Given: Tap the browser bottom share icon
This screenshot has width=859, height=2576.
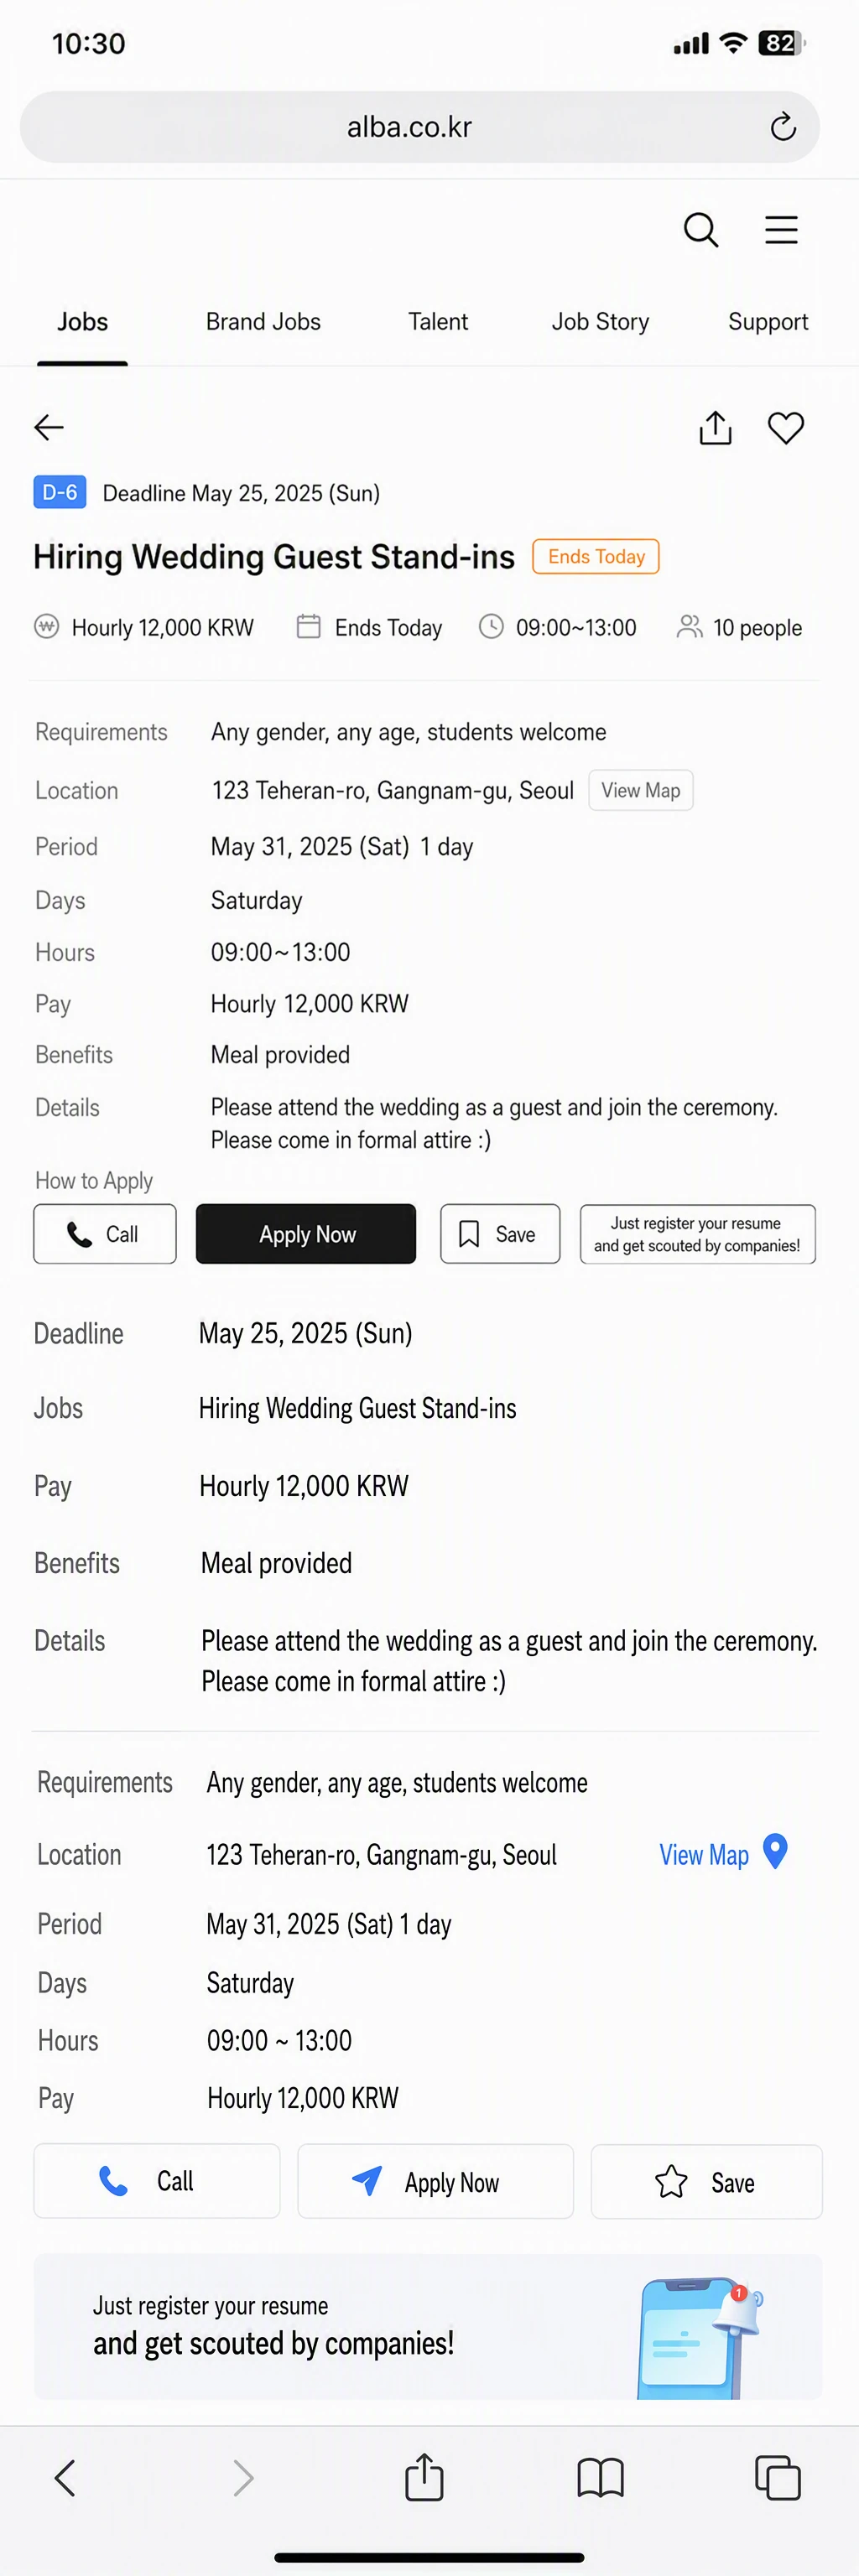Looking at the screenshot, I should coord(424,2476).
